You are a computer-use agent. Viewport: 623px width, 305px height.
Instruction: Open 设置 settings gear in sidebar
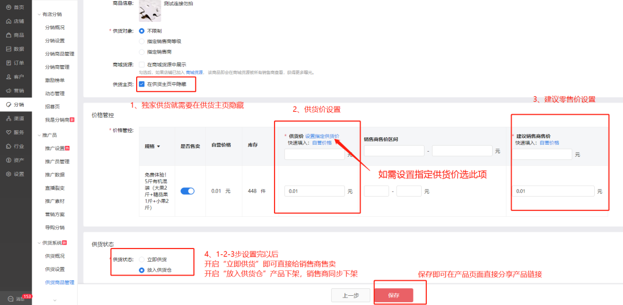pos(15,174)
